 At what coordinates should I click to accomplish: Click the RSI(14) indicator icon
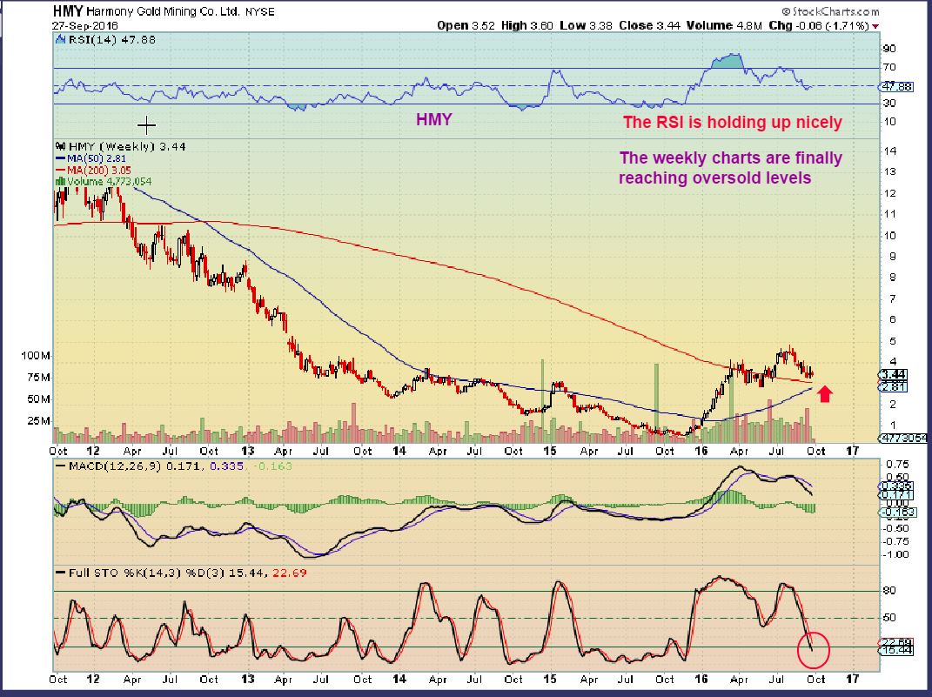[x=60, y=40]
